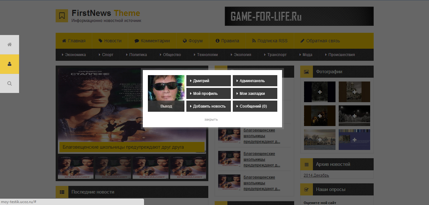
Task: Select the Технологии category
Action: coord(206,55)
